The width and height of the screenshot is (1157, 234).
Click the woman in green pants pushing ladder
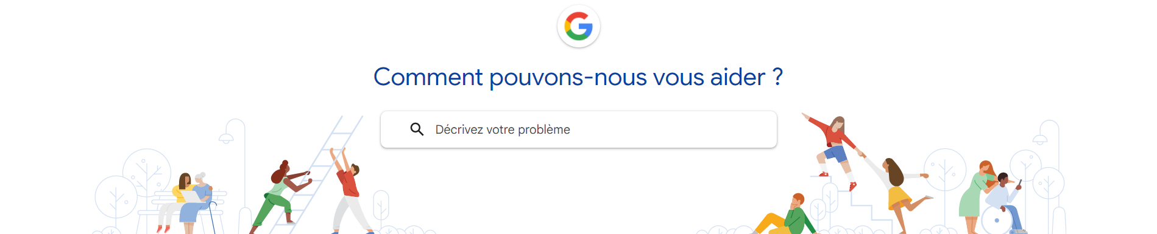(280, 196)
